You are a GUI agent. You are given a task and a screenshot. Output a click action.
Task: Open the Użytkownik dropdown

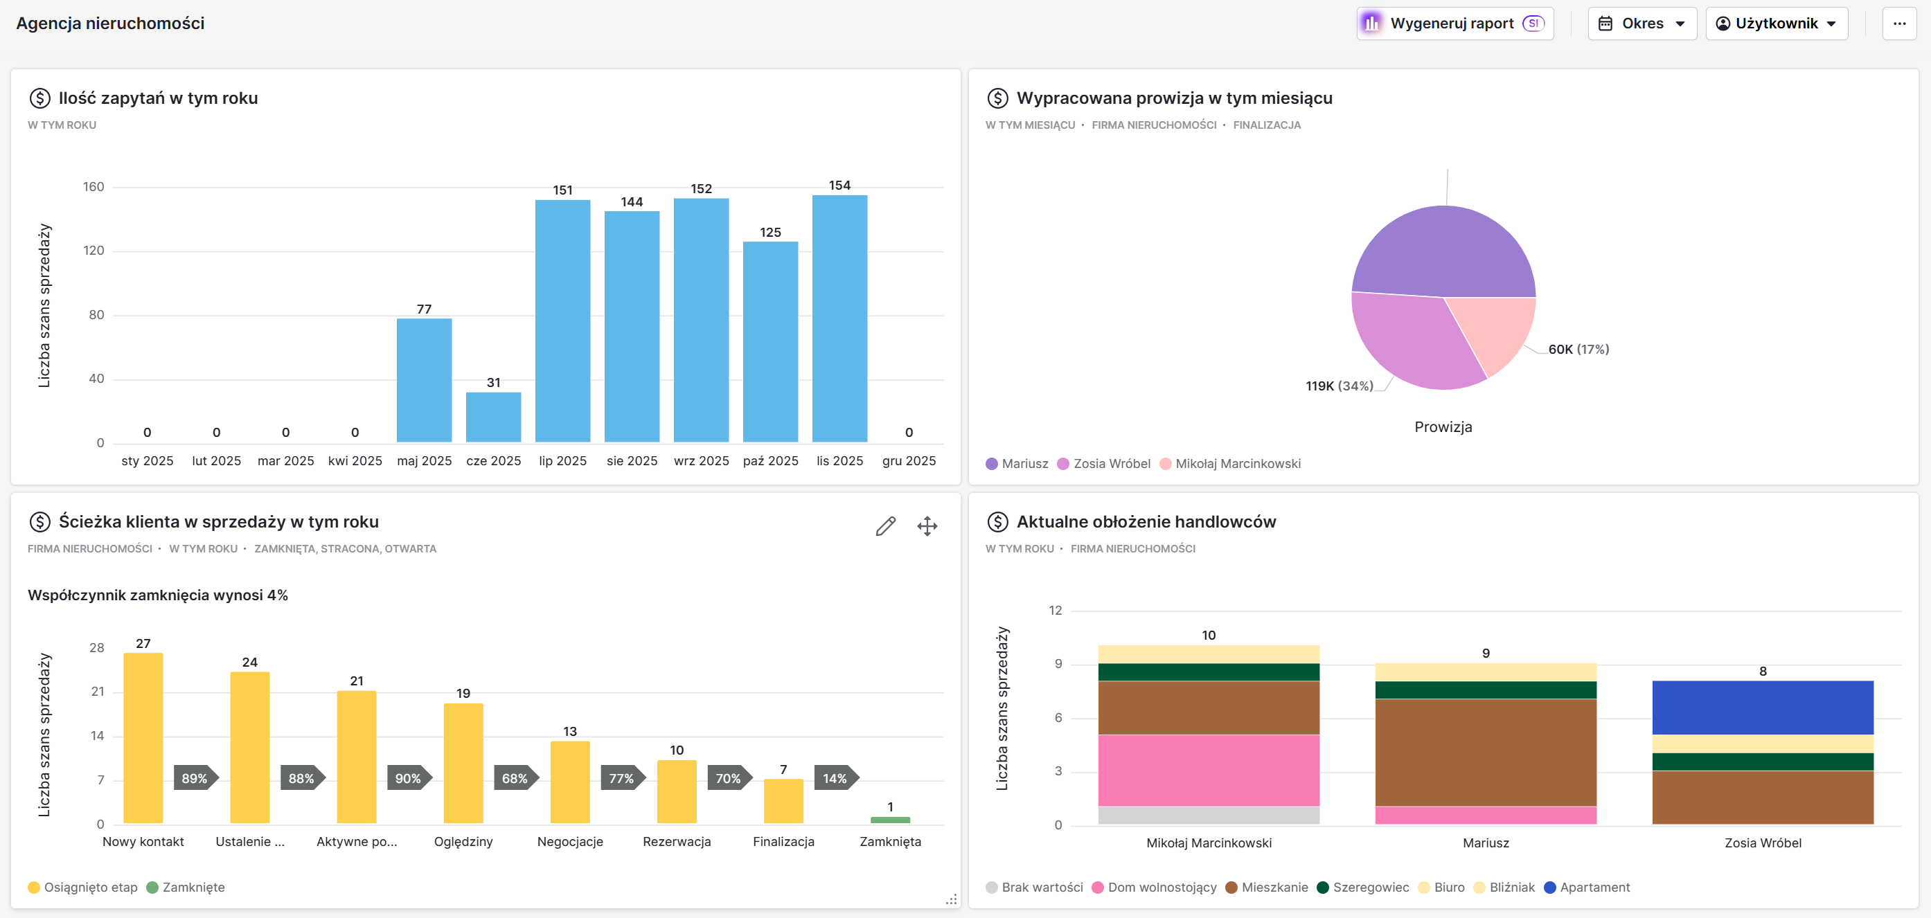1777,24
